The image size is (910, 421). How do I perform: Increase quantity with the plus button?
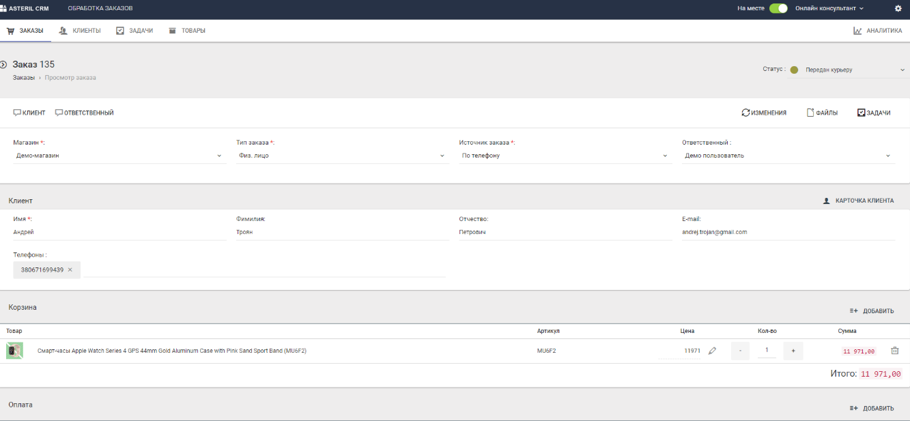(x=793, y=351)
